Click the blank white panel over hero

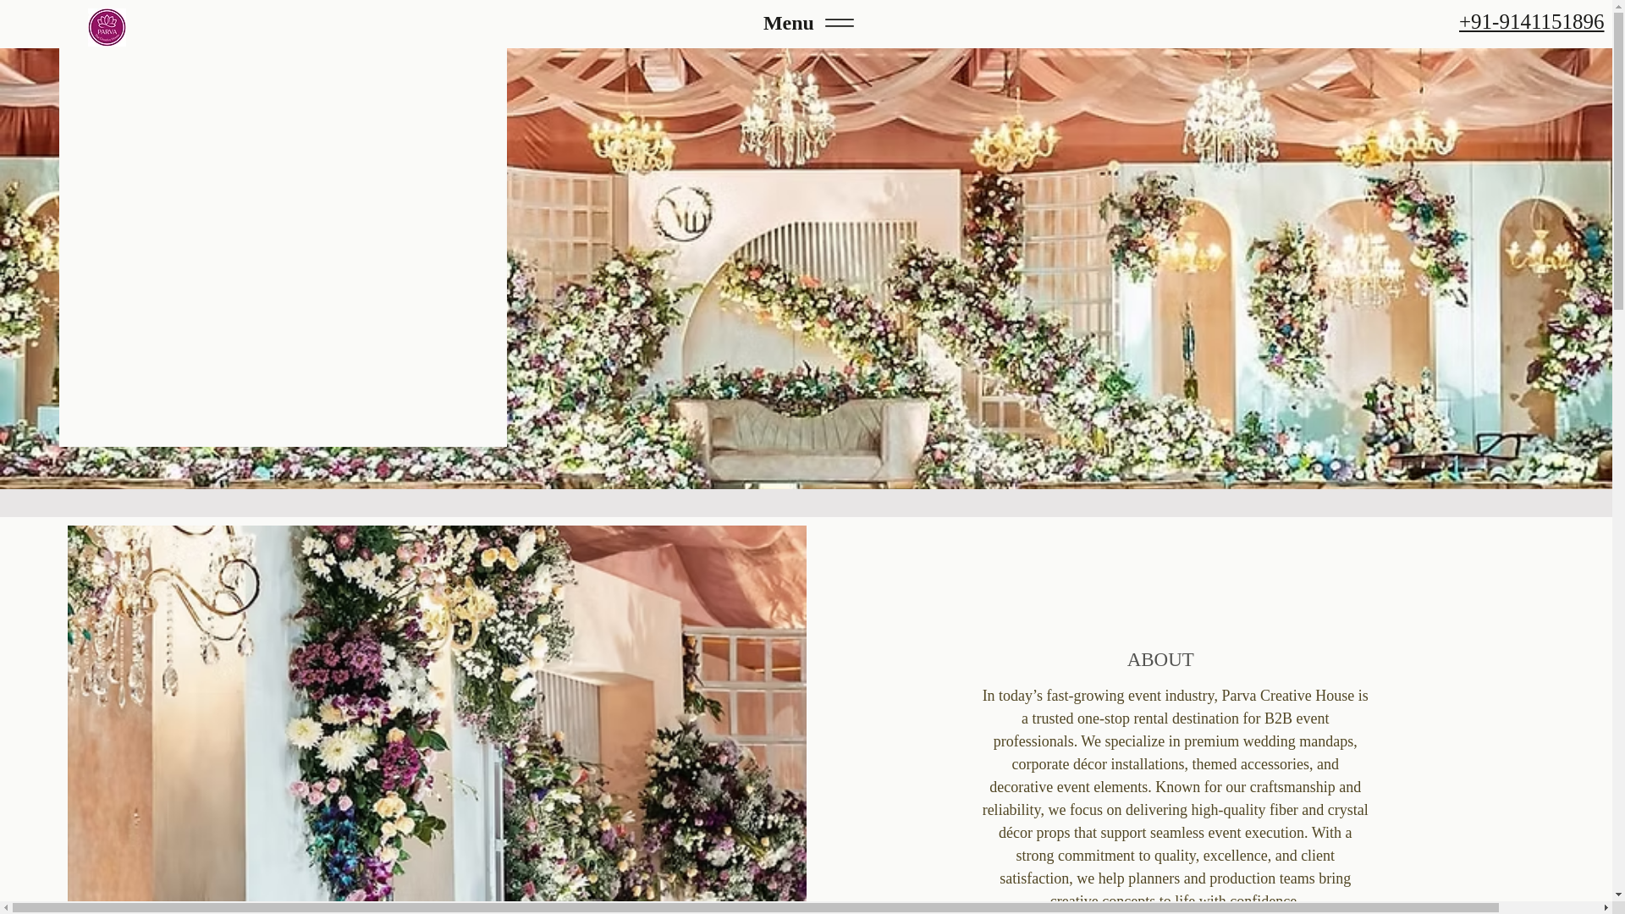coord(283,247)
